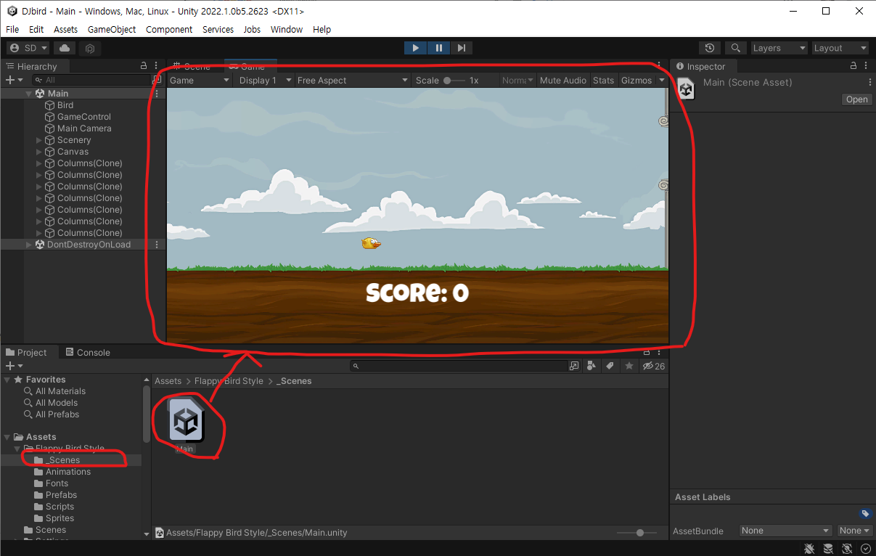Switch to the Project tab
The image size is (876, 556).
pyautogui.click(x=27, y=352)
